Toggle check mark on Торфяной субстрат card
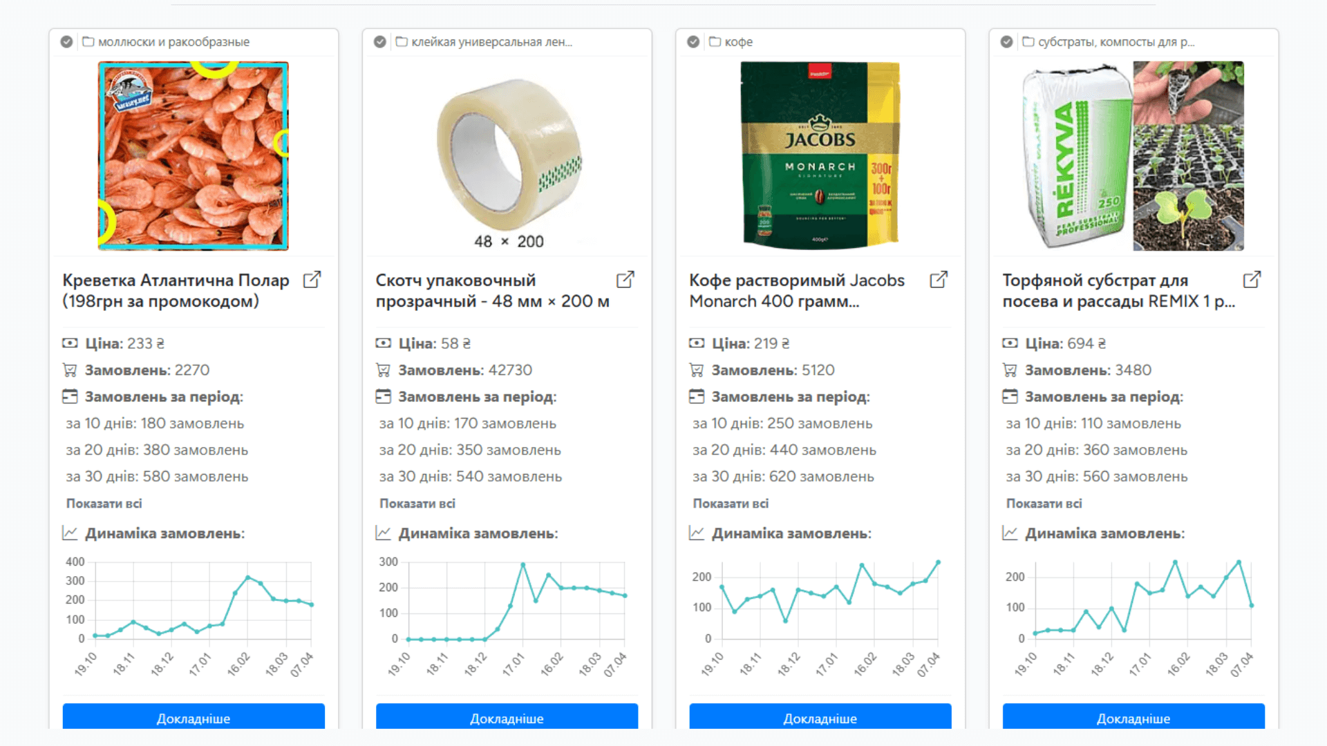Screen dimensions: 1327x746 point(1006,41)
